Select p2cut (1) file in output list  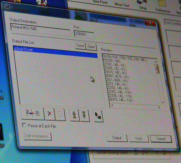tap(56, 52)
